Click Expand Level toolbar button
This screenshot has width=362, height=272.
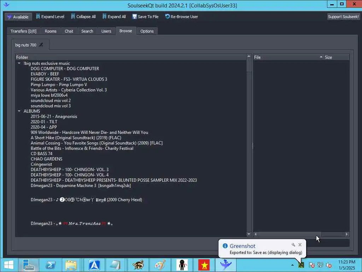[50, 17]
